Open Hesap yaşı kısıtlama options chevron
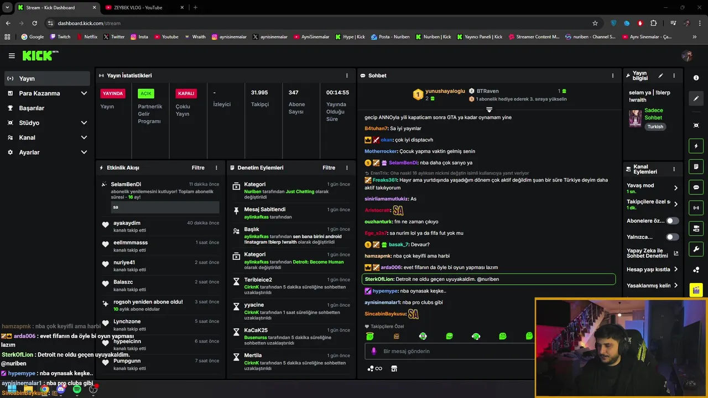 [x=676, y=270]
